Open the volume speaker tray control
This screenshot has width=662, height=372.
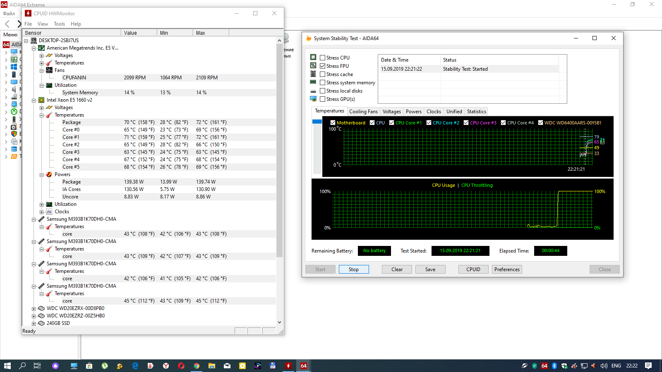pos(604,366)
